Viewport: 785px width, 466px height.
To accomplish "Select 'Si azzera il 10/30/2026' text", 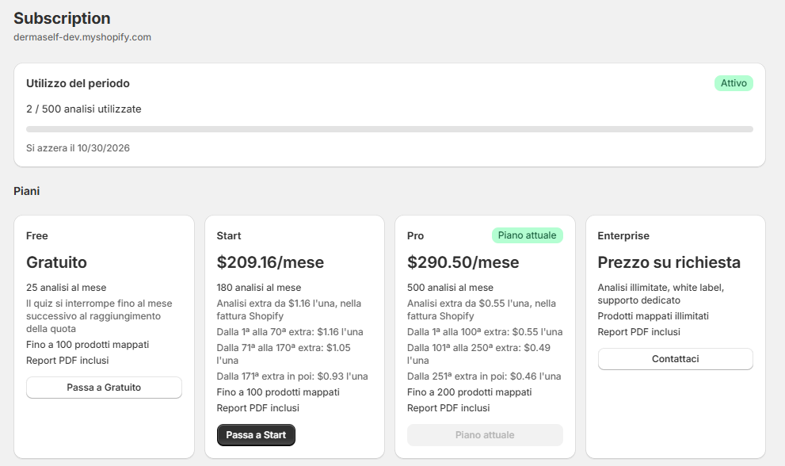I will [x=78, y=148].
